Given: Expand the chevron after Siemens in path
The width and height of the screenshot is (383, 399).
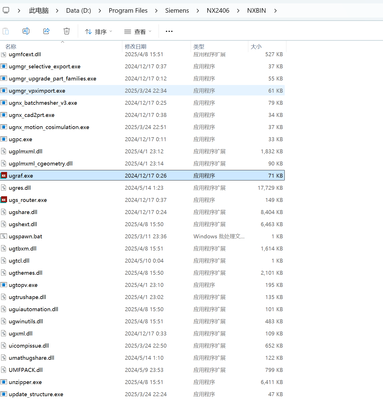Looking at the screenshot, I should (x=198, y=11).
